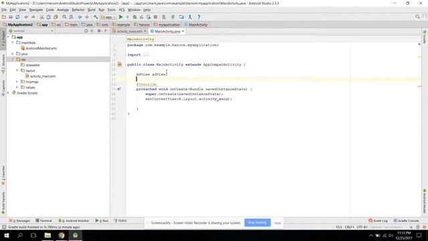Click the haroon breadcrumb
Screen dimensions: 428x241
point(142,25)
